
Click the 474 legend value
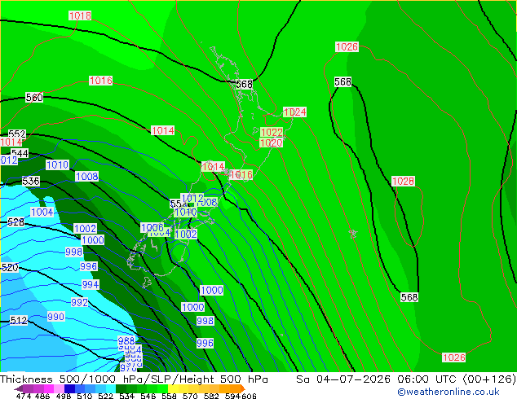[x=24, y=396]
